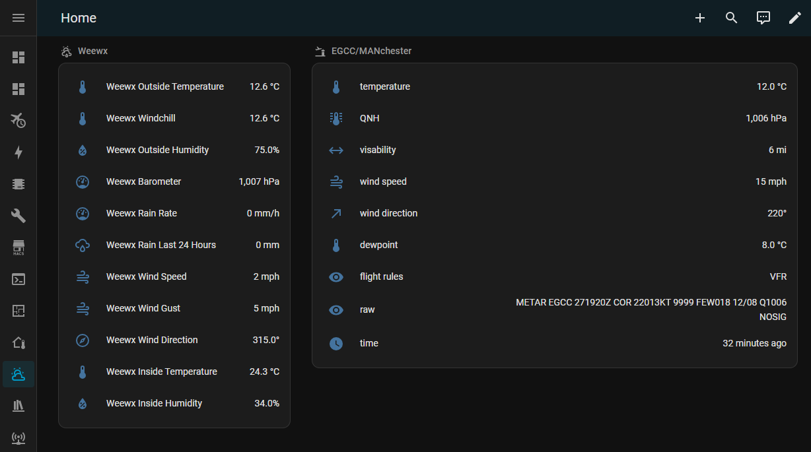Click eye icon for raw METAR

click(x=336, y=309)
